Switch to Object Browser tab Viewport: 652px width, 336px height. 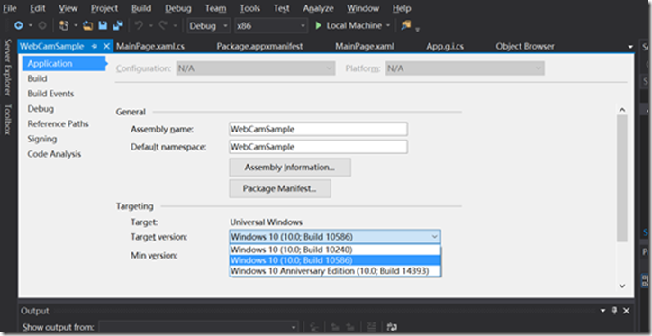525,47
